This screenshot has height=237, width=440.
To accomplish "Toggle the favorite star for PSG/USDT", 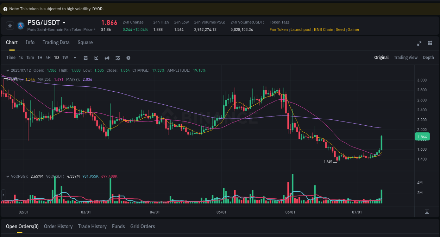I will [x=10, y=25].
